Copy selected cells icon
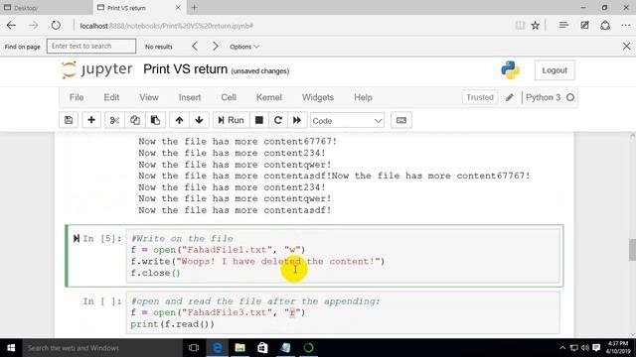Image resolution: width=636 pixels, height=357 pixels. (x=135, y=120)
